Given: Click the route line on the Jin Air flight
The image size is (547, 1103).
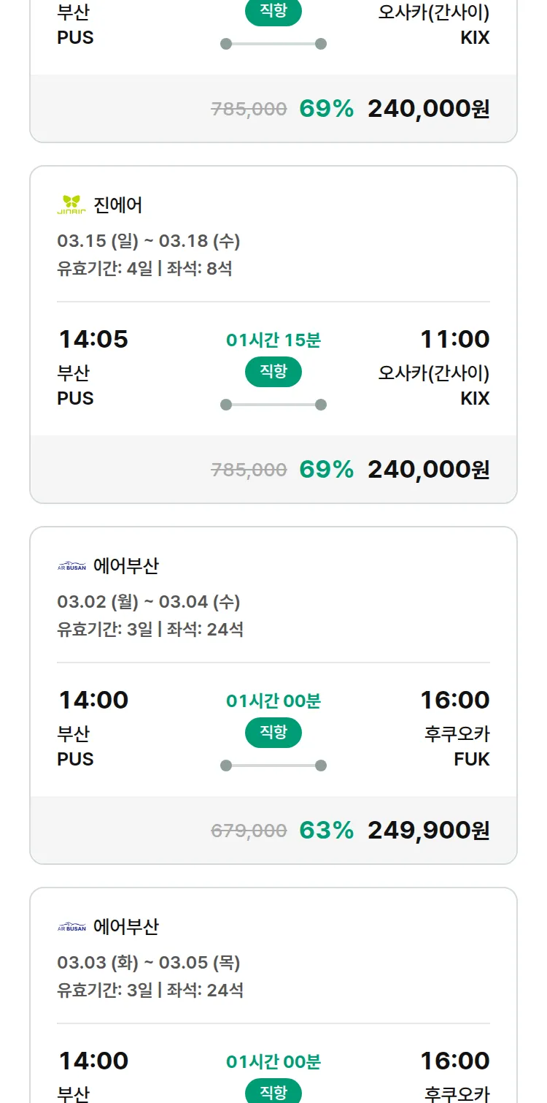Looking at the screenshot, I should pyautogui.click(x=273, y=405).
